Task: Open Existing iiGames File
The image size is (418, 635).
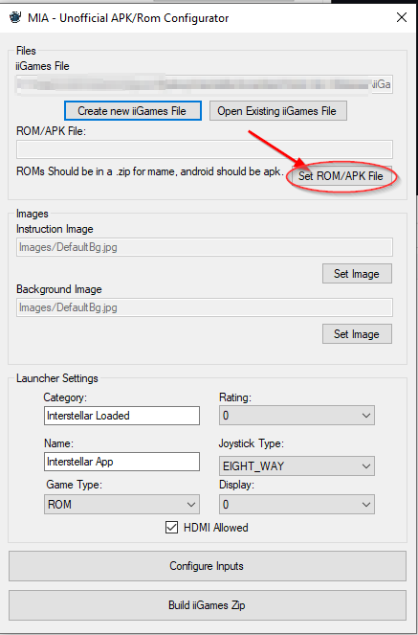Action: click(x=277, y=111)
